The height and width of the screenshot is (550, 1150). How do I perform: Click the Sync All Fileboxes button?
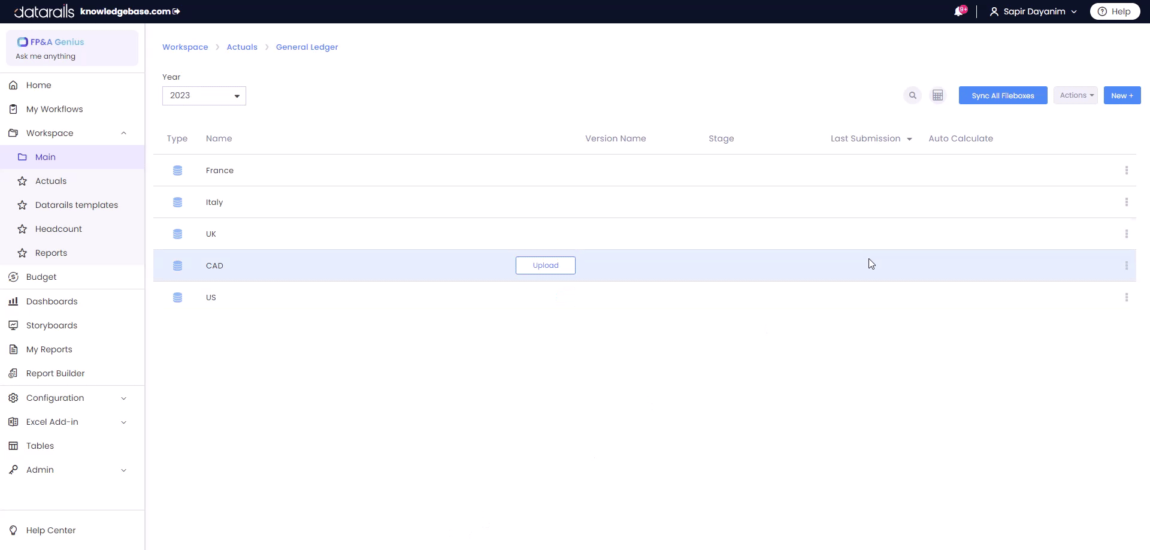pos(1002,95)
